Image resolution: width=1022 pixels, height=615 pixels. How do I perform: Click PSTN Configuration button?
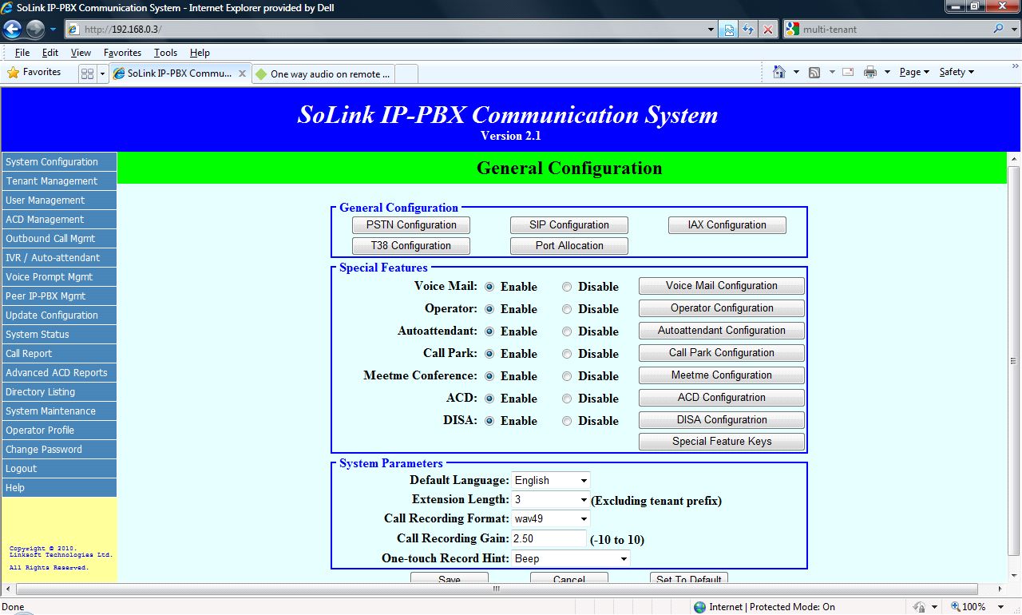coord(411,225)
